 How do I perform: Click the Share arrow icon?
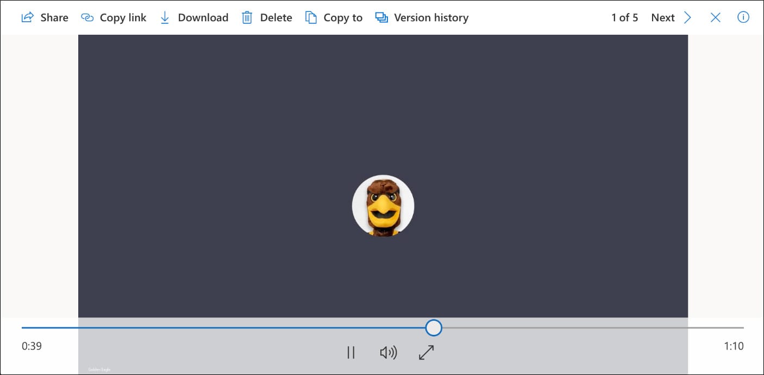pyautogui.click(x=27, y=17)
